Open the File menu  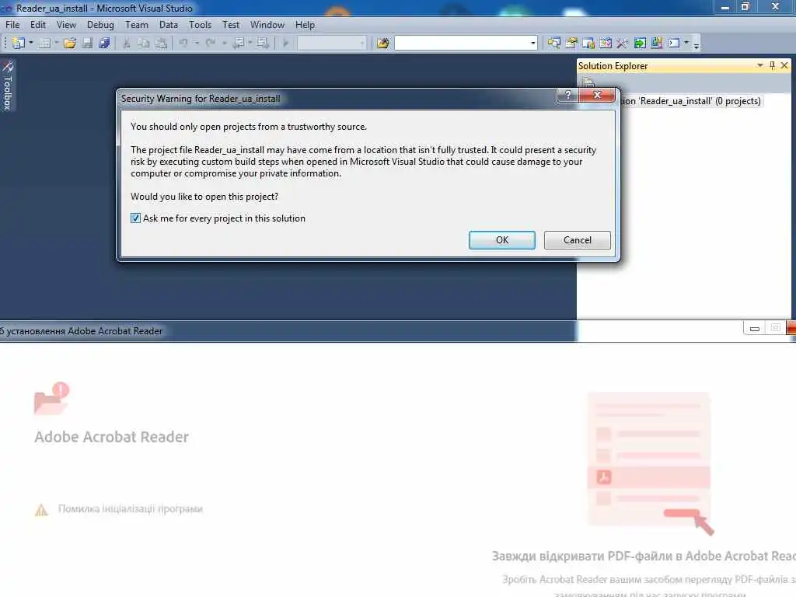coord(12,25)
